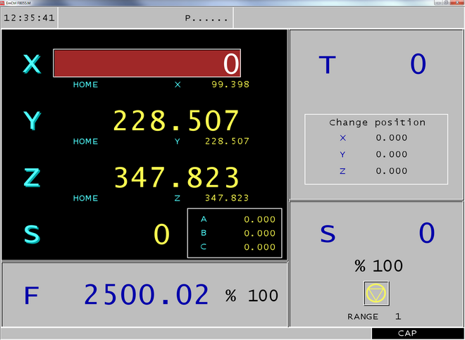
Task: Click the large cyan Z axis label
Action: (32, 177)
